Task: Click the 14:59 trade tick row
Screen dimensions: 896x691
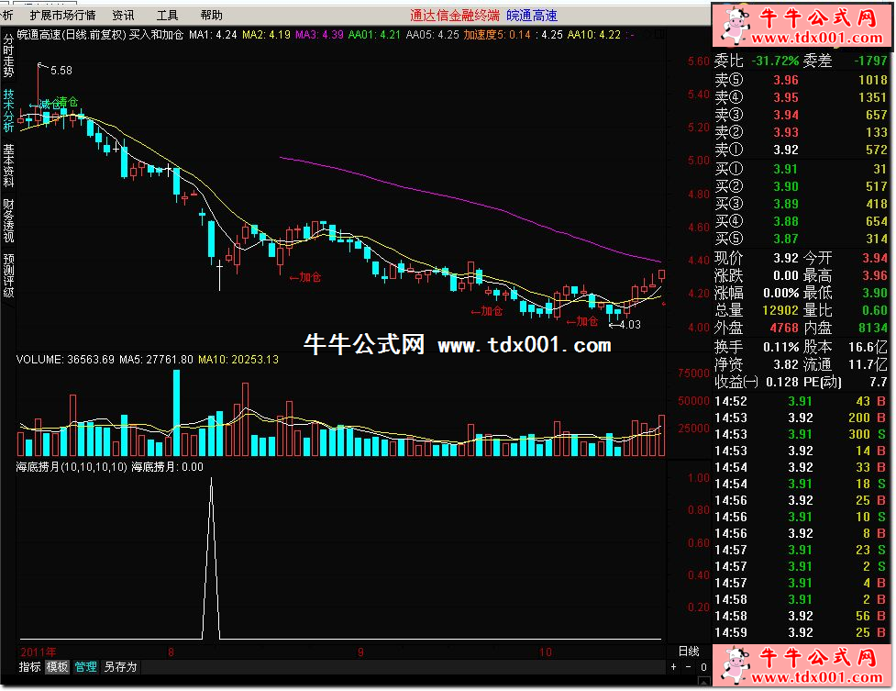Action: click(800, 632)
